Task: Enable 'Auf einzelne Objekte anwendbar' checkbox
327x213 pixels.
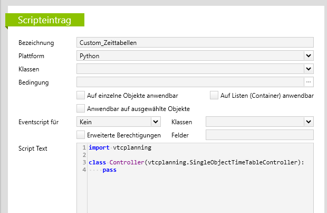Action: (81, 96)
